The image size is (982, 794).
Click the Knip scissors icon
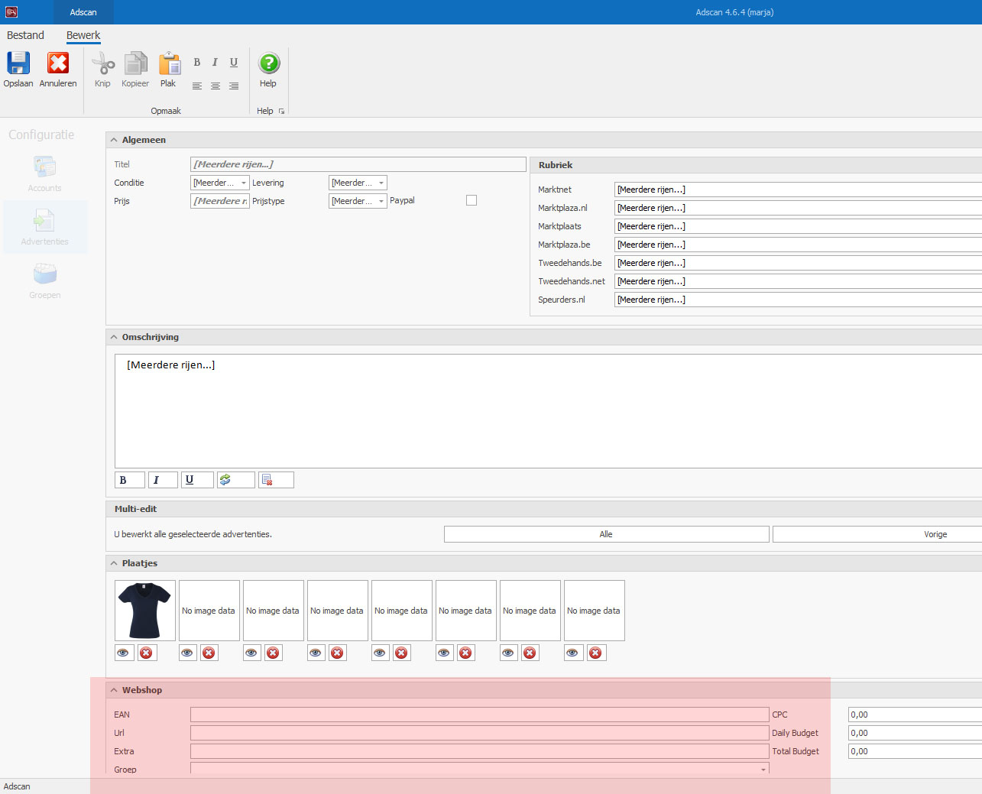click(102, 63)
